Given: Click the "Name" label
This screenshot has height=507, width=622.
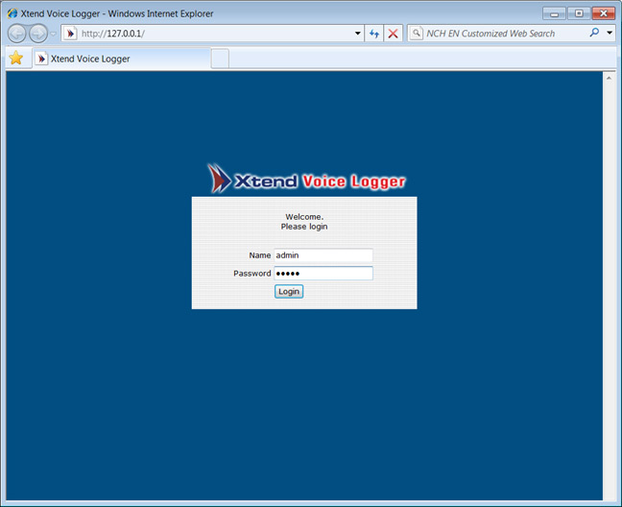Looking at the screenshot, I should click(260, 255).
